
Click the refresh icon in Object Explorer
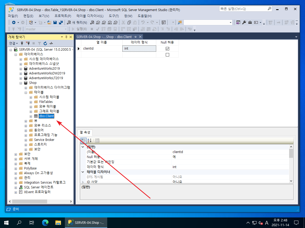(x=45, y=43)
